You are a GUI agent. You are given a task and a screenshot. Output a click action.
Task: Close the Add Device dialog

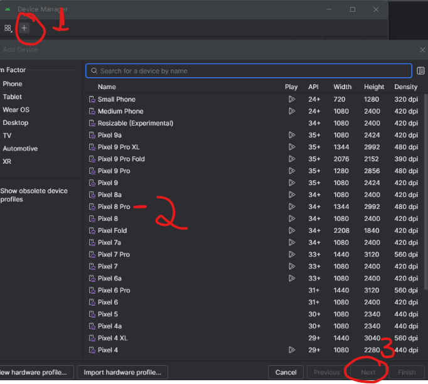click(422, 50)
